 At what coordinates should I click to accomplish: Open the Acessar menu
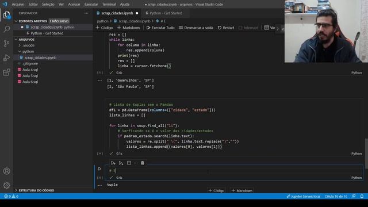click(x=74, y=4)
